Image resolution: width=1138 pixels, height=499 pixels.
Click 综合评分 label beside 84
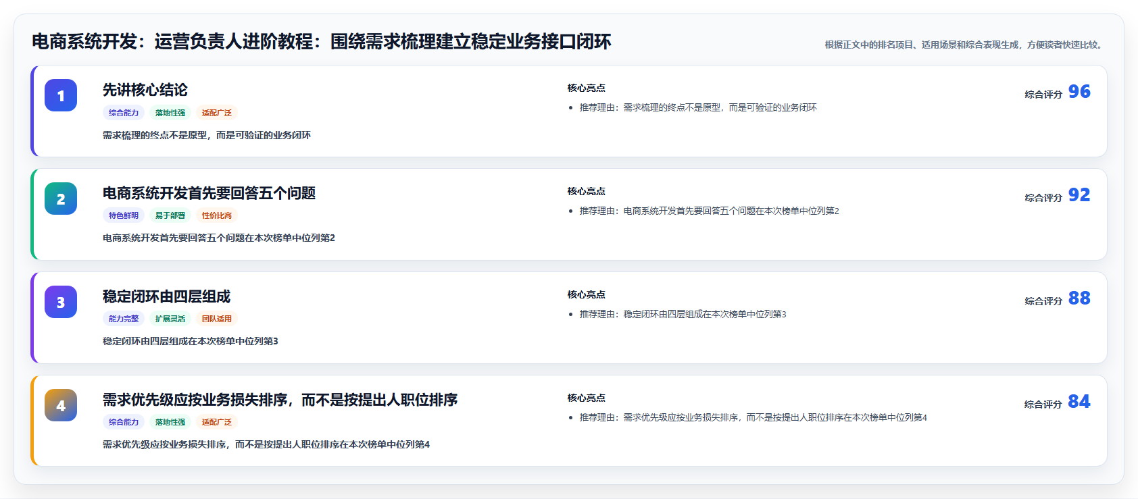[x=1043, y=404]
